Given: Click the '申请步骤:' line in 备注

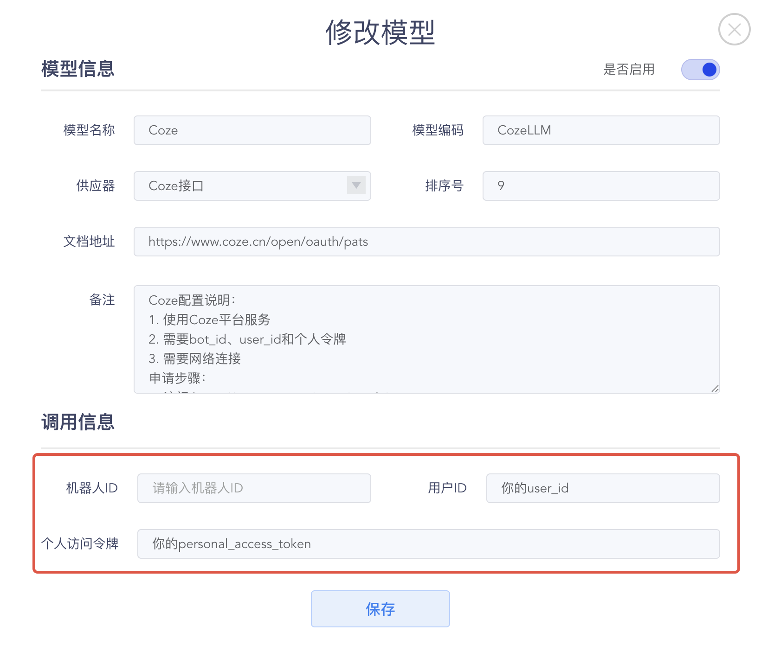Looking at the screenshot, I should (177, 378).
